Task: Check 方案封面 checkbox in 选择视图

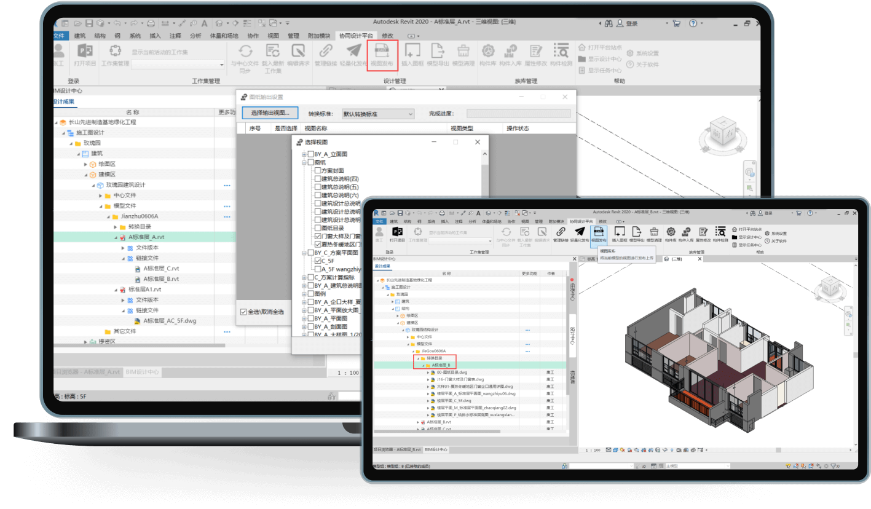Action: point(318,171)
